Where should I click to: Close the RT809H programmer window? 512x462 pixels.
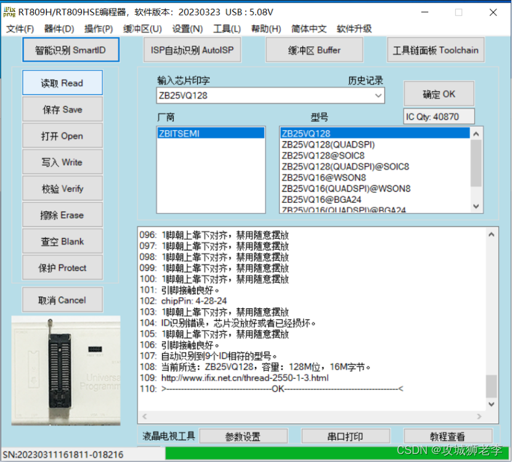tap(493, 12)
